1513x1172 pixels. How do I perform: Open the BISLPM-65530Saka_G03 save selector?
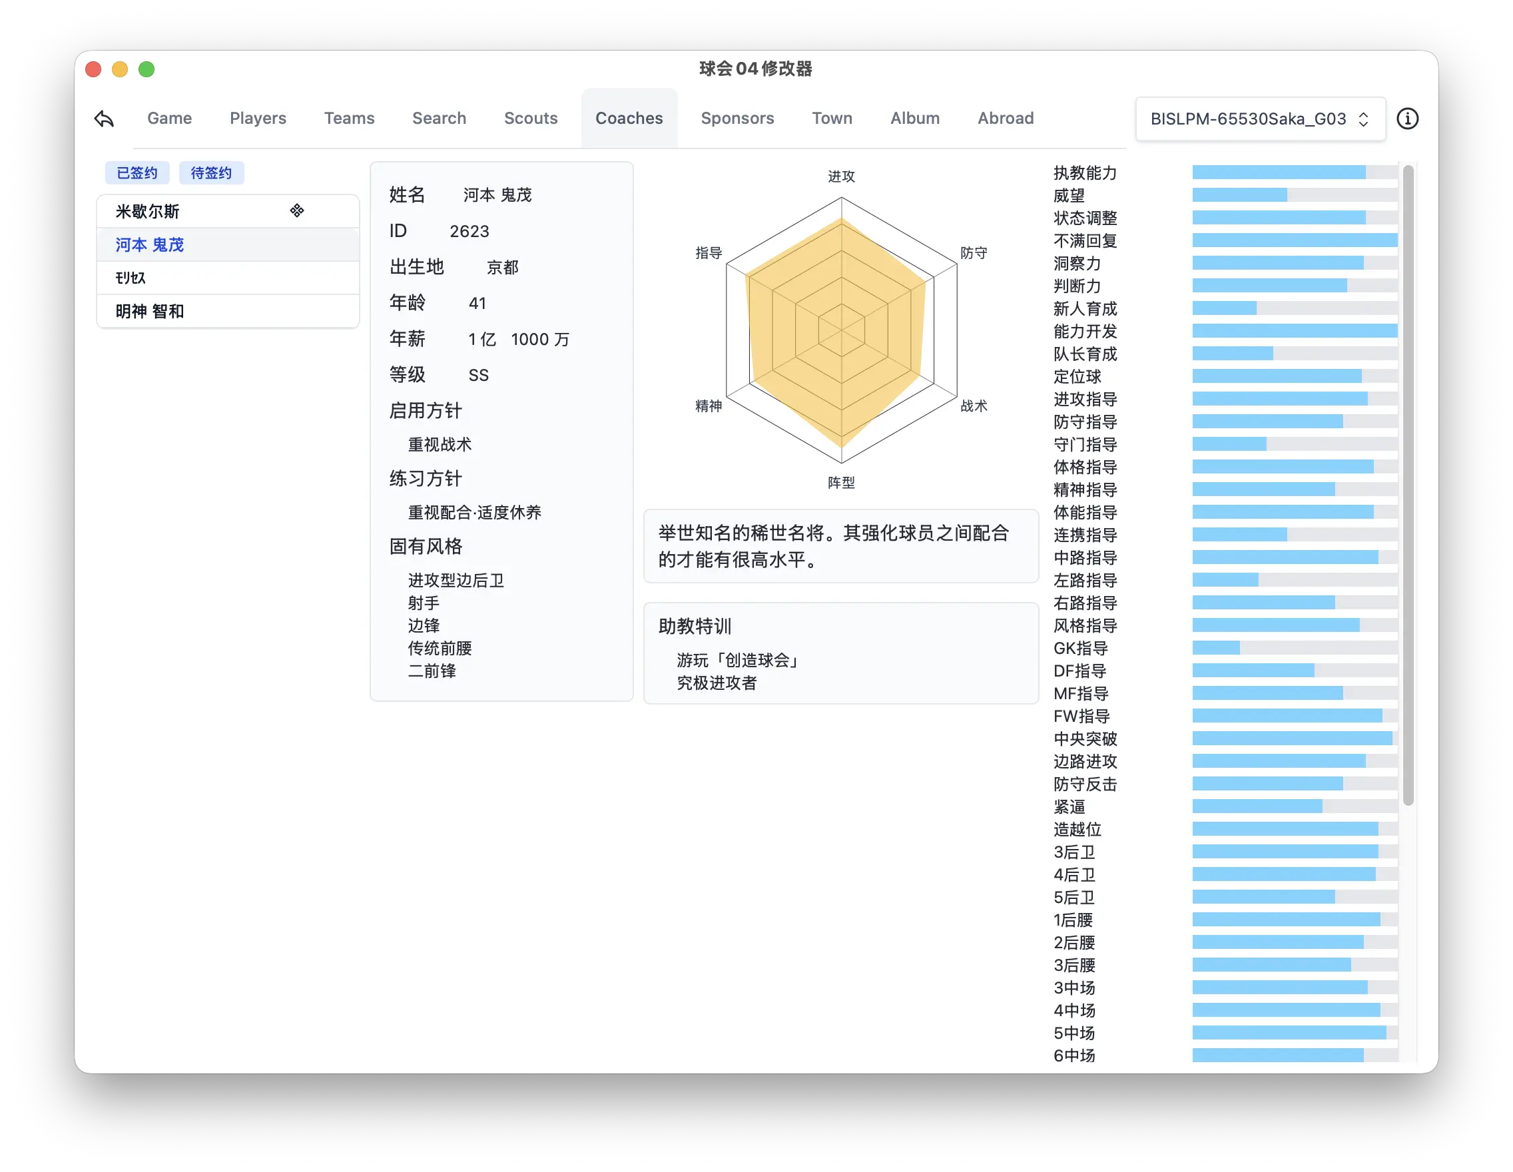pyautogui.click(x=1259, y=119)
